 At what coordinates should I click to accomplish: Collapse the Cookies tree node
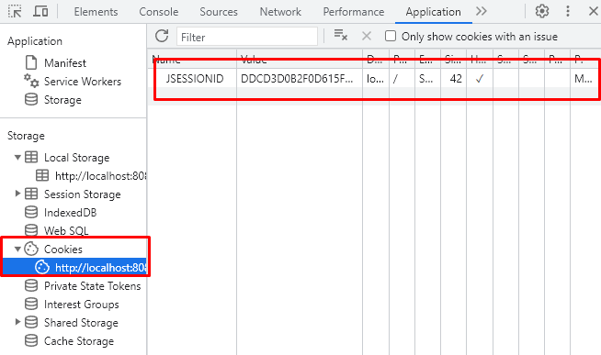[x=17, y=249]
